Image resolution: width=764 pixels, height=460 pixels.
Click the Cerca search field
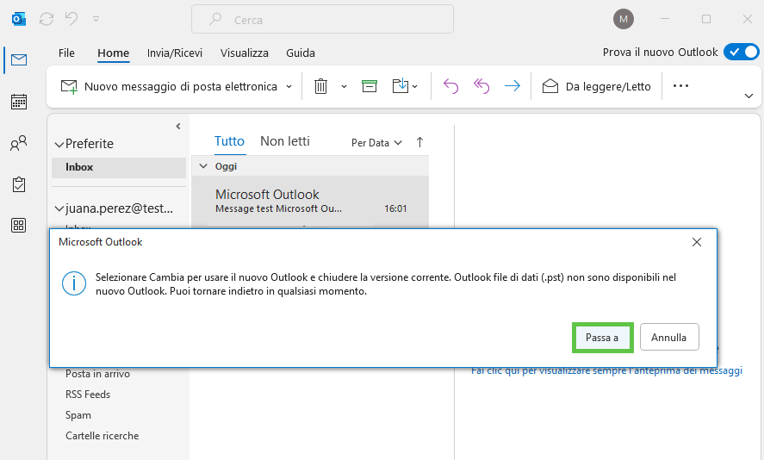[x=322, y=20]
